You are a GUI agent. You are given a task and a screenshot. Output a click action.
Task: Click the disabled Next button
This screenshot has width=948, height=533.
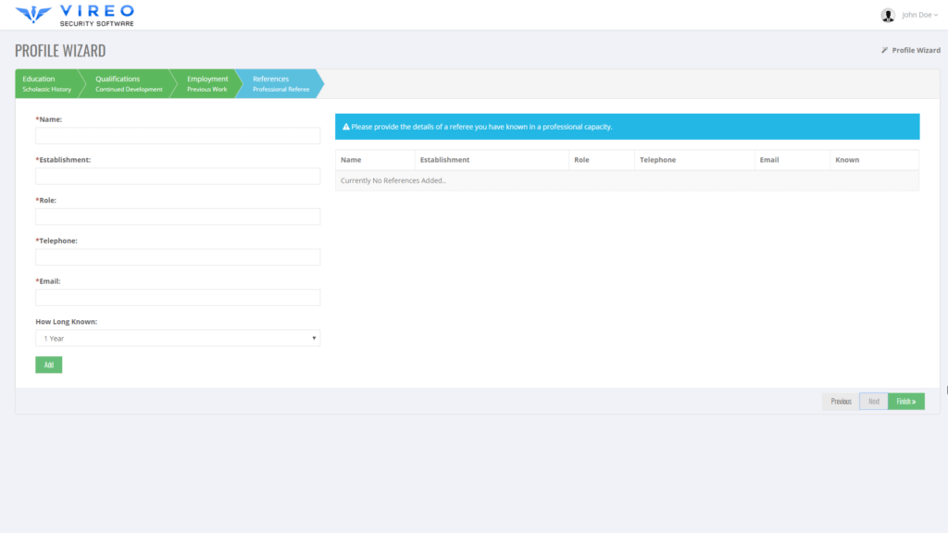coord(874,401)
